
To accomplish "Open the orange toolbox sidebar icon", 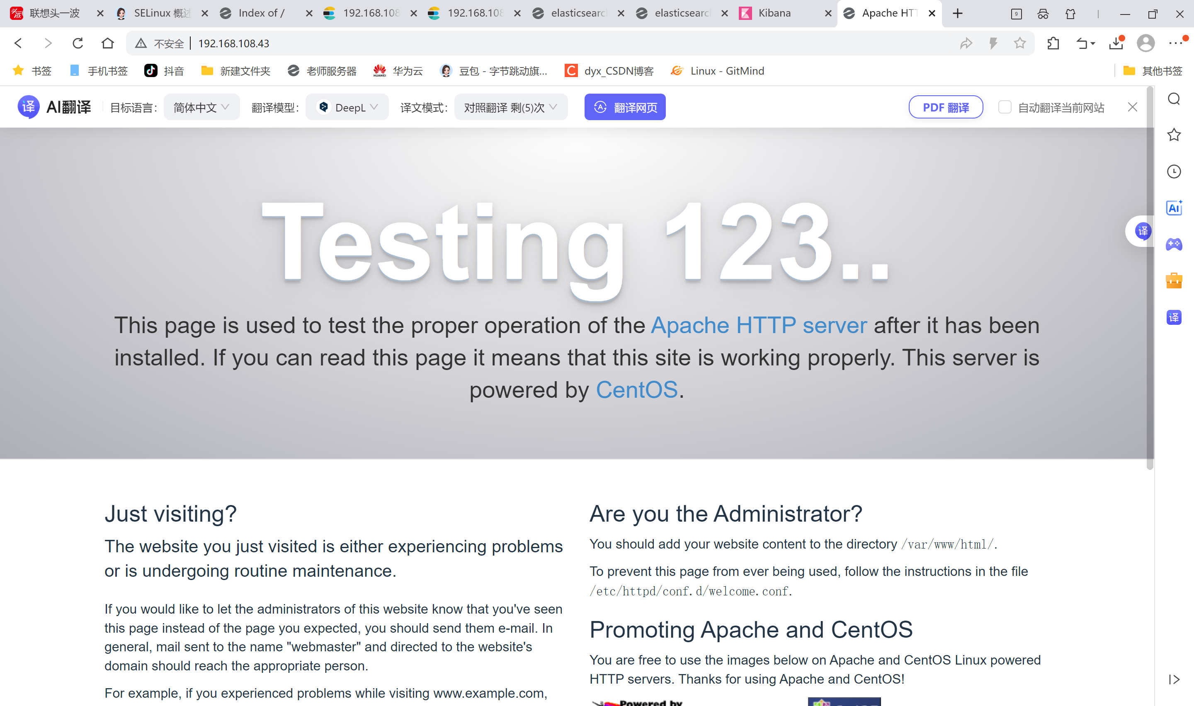I will tap(1174, 280).
